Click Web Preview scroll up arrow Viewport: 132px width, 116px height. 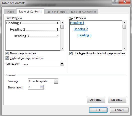[125, 23]
